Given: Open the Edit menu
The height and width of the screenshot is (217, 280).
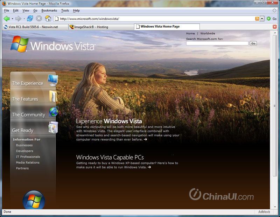Looking at the screenshot, I should pos(16,10).
